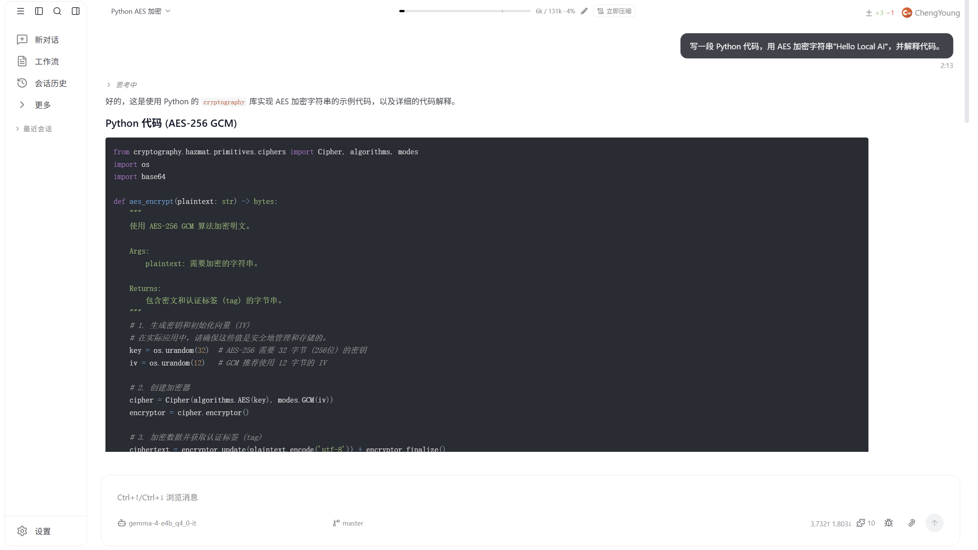This screenshot has height=550, width=978.
Task: Click the robot icon beside the model name
Action: click(x=121, y=523)
